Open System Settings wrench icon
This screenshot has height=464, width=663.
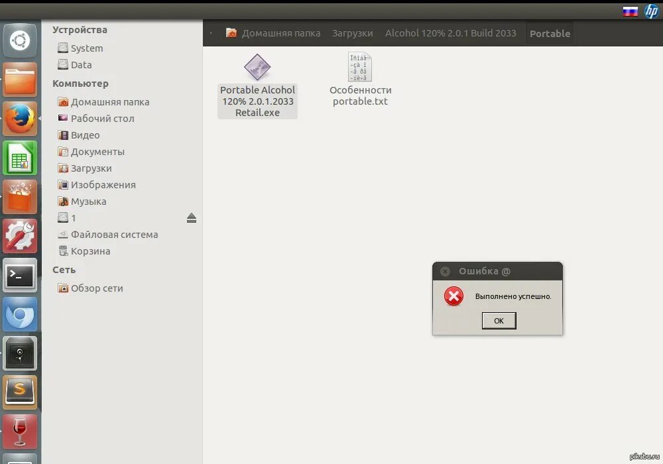tap(20, 236)
